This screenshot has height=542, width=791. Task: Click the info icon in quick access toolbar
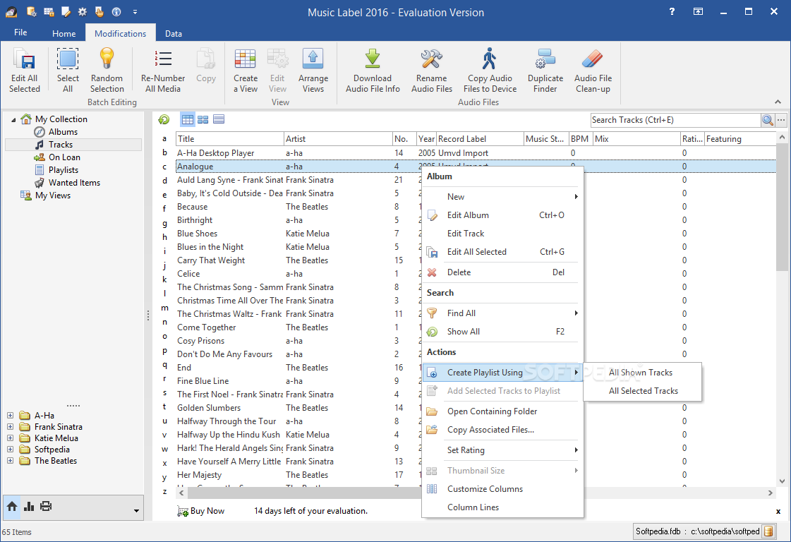click(116, 11)
